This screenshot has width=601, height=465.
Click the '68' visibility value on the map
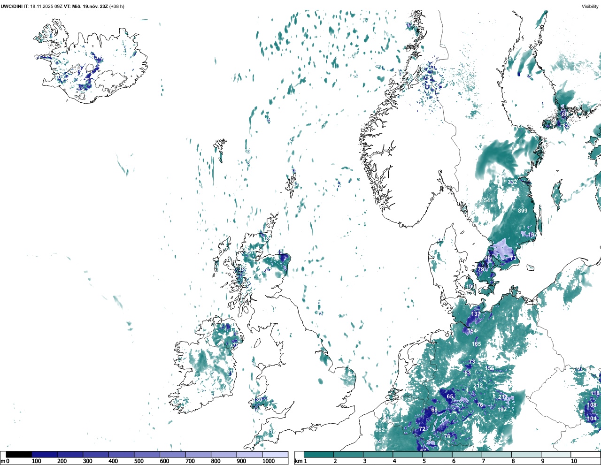(x=434, y=410)
